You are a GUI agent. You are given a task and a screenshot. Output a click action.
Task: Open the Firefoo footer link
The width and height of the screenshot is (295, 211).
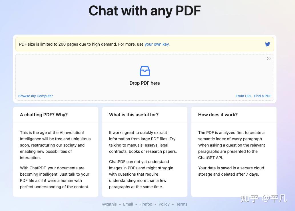pyautogui.click(x=146, y=204)
